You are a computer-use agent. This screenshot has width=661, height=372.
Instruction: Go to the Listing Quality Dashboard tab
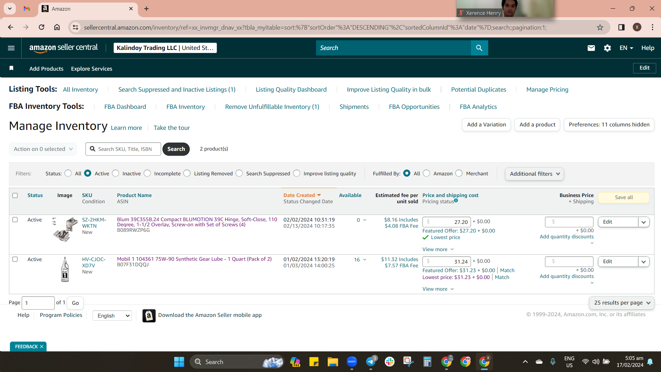(x=291, y=90)
